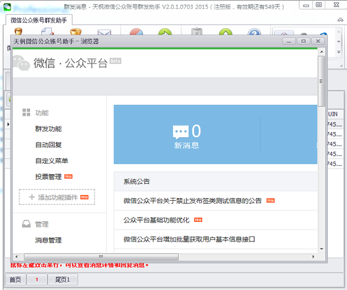Viewport: 347px width, 290px height.
Task: Click the browser vertical scrollbar up arrow
Action: tap(322, 52)
